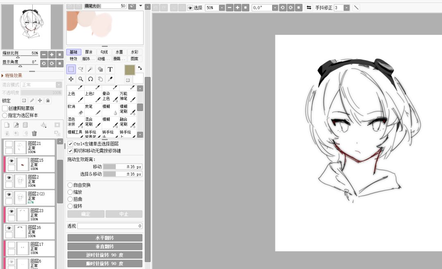Screen dimensions: 442x269
Task: Click the 水平翻转 button
Action: tap(105, 238)
